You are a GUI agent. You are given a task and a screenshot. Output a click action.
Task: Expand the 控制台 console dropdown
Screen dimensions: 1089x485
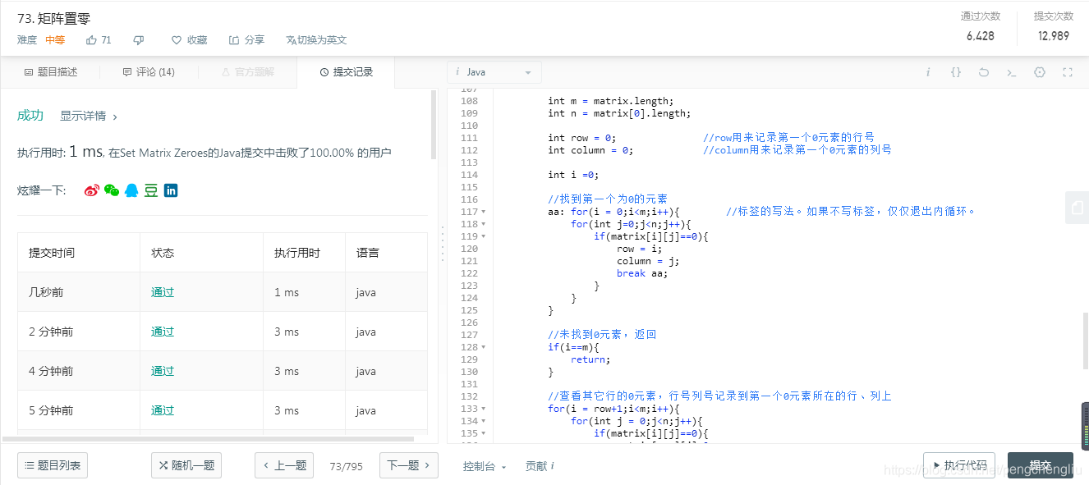[484, 466]
